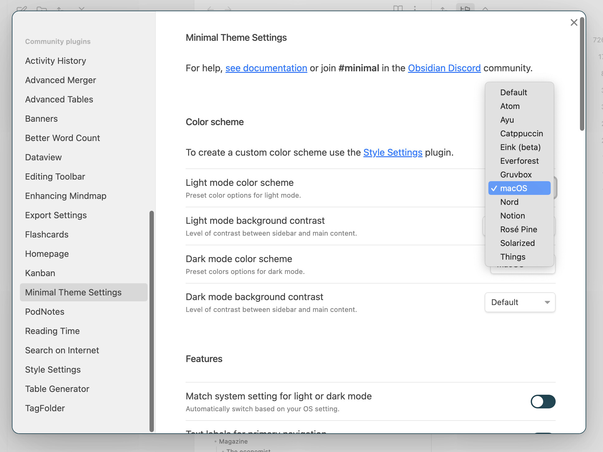Click the Style Settings plugin link

tap(393, 153)
